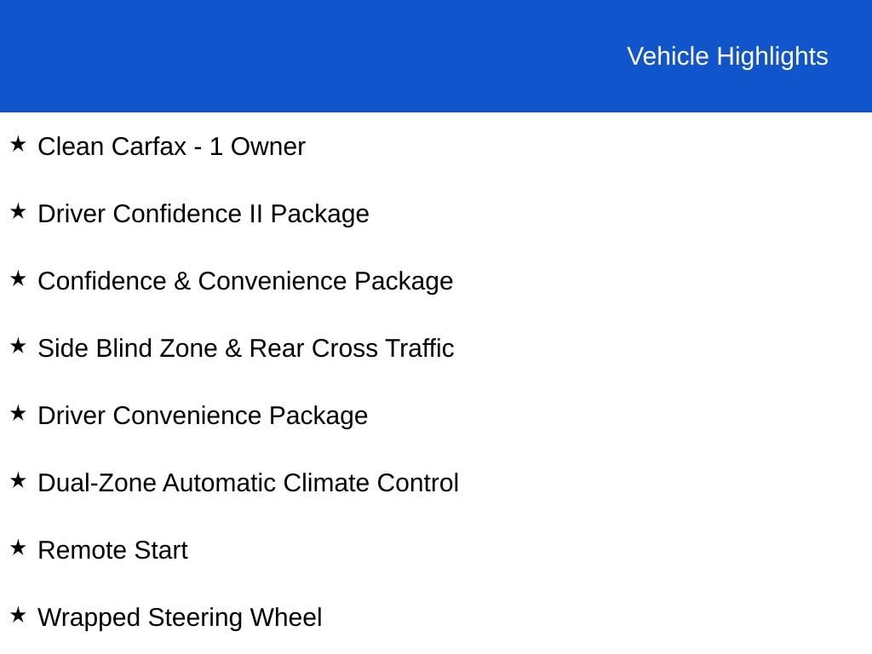Select the Remote Start highlight
872x654 pixels.
(x=113, y=551)
